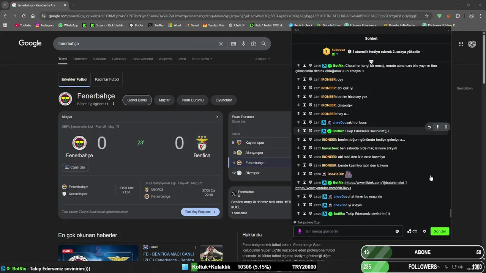Click the ABONE goal progress bar
Screen dimensions: 486x273
pyautogui.click(x=423, y=253)
